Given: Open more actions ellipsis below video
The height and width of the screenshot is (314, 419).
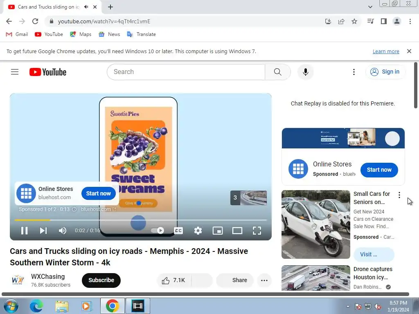Looking at the screenshot, I should 264,280.
